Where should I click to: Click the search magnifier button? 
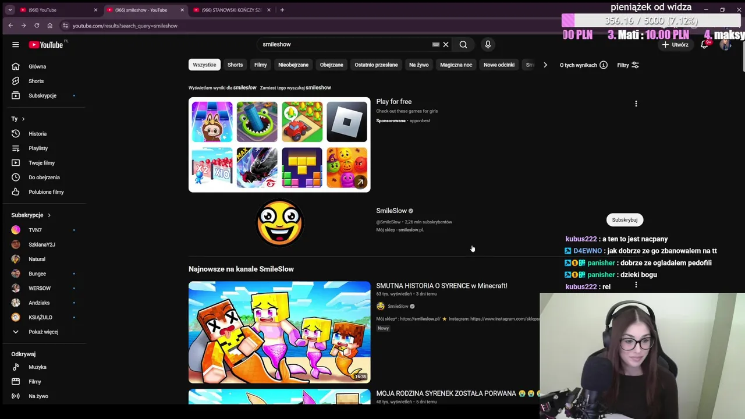pos(463,44)
